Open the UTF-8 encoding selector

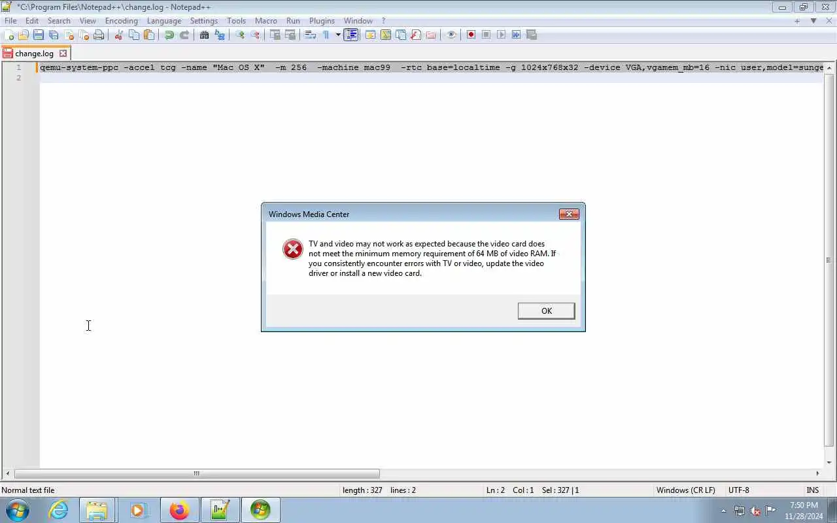pyautogui.click(x=738, y=490)
